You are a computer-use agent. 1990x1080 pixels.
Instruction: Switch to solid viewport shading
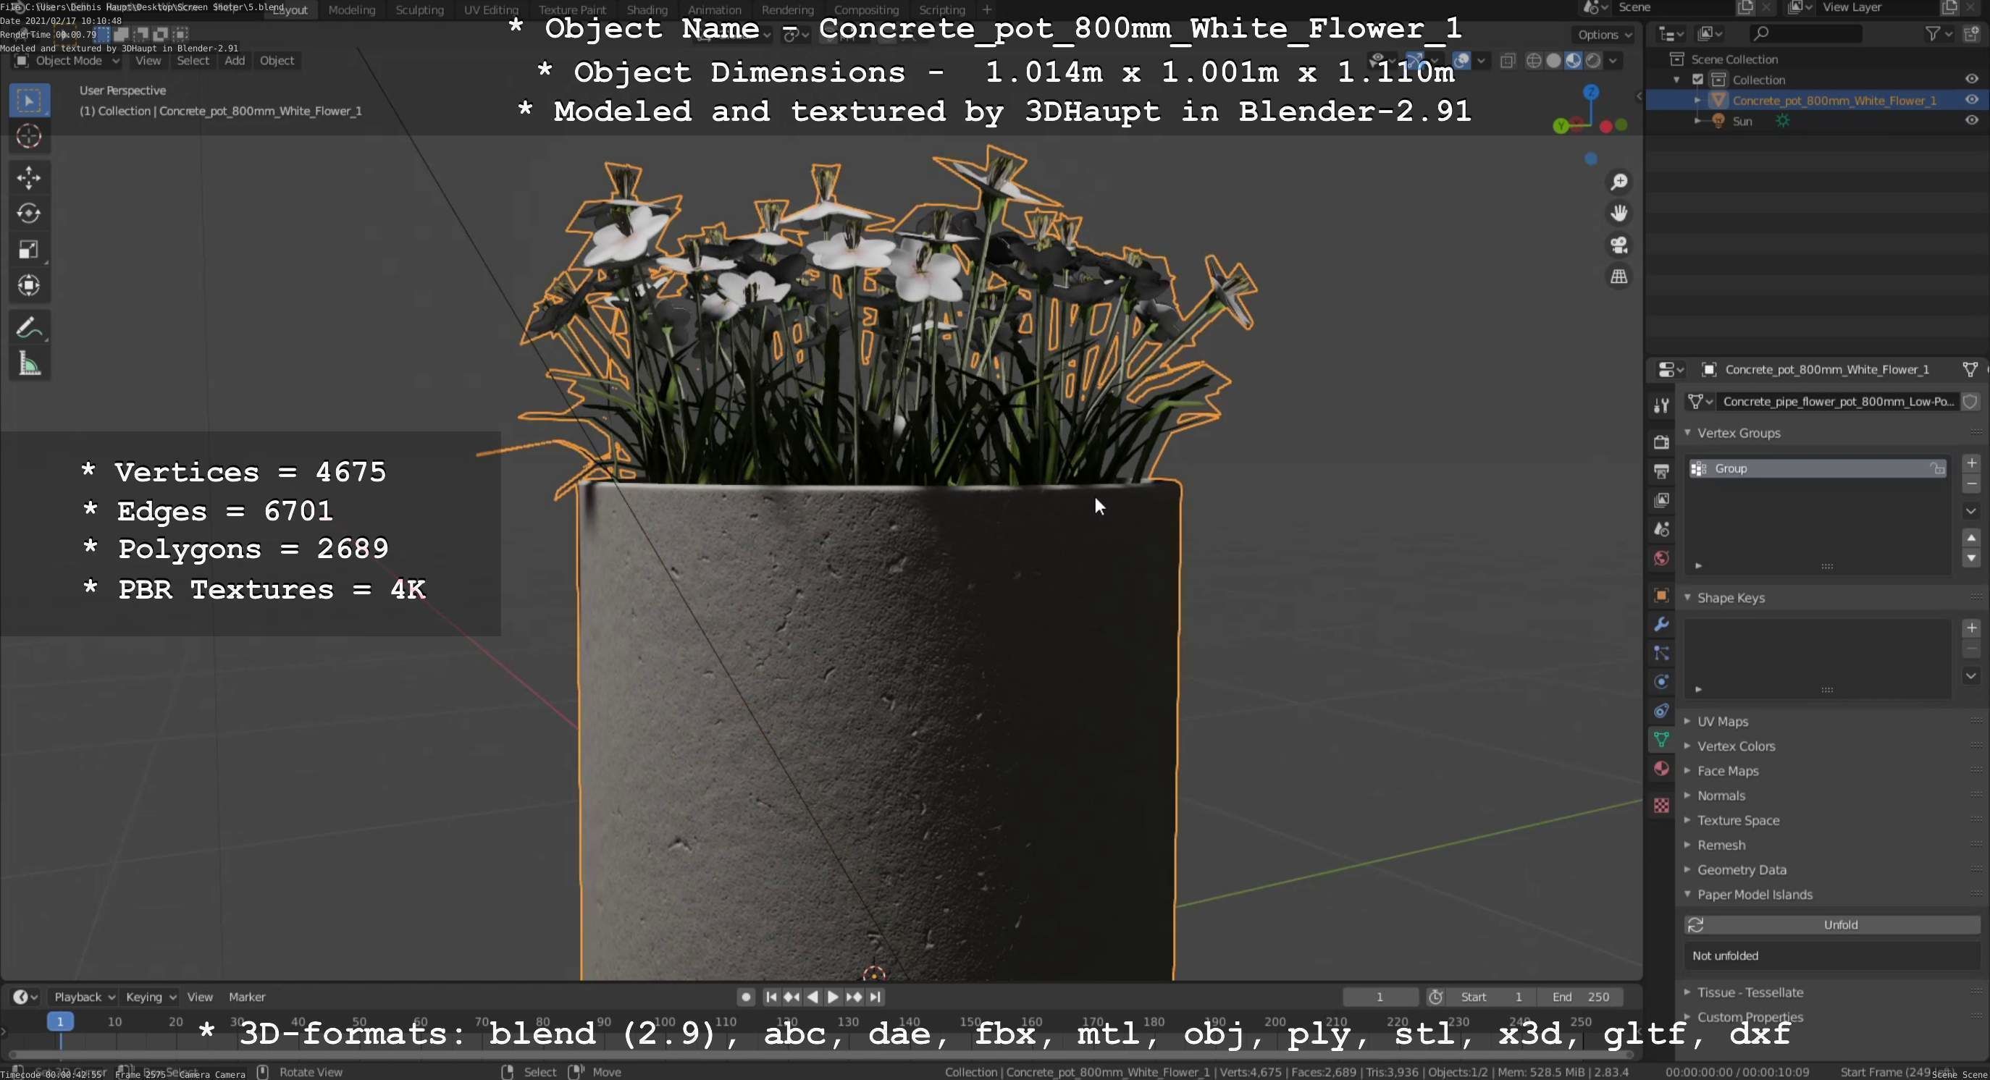click(x=1553, y=61)
